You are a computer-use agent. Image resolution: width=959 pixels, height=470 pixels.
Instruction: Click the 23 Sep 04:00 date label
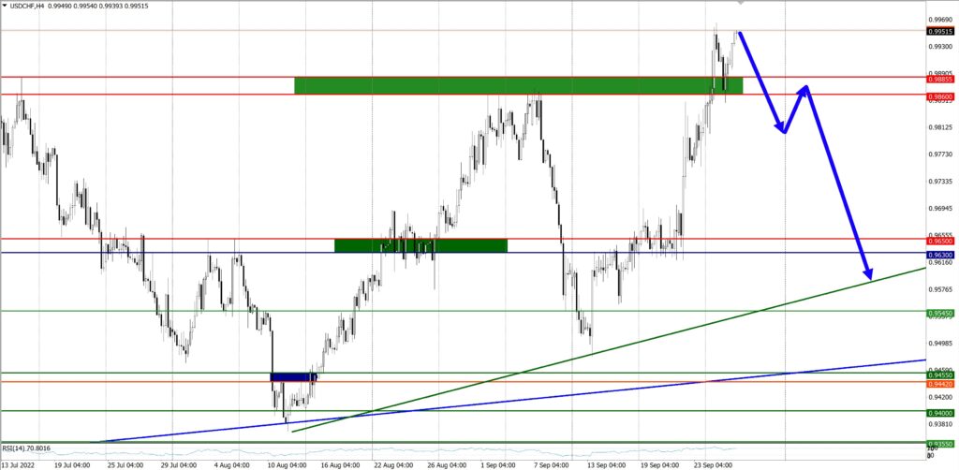[x=713, y=463]
